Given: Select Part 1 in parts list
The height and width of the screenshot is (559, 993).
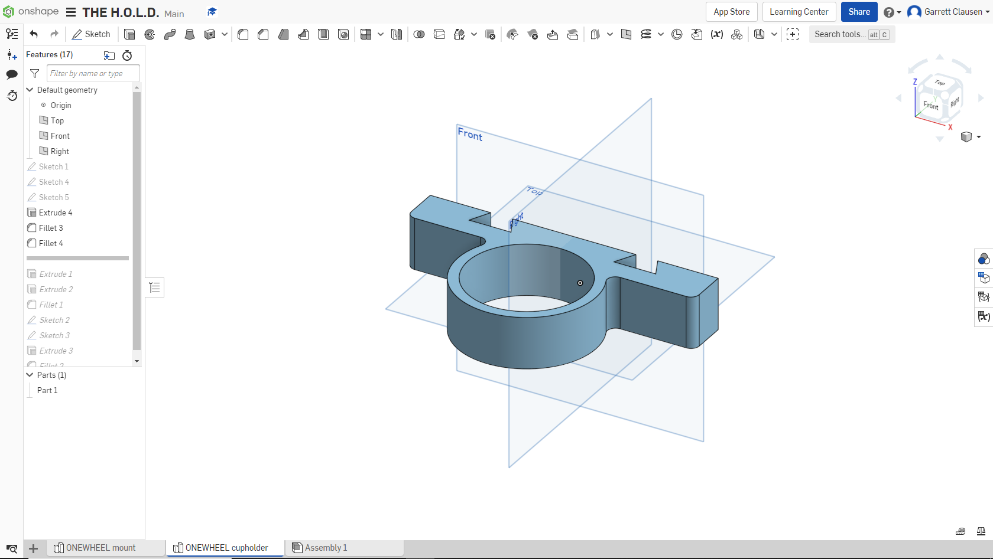Looking at the screenshot, I should (x=47, y=390).
